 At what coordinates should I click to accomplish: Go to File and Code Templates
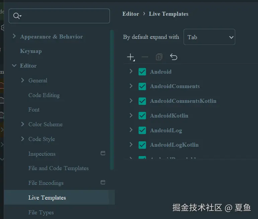coord(58,168)
